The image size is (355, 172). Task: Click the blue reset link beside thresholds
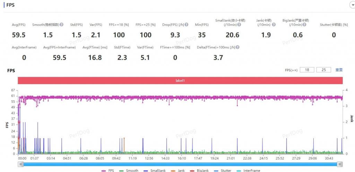(x=339, y=70)
